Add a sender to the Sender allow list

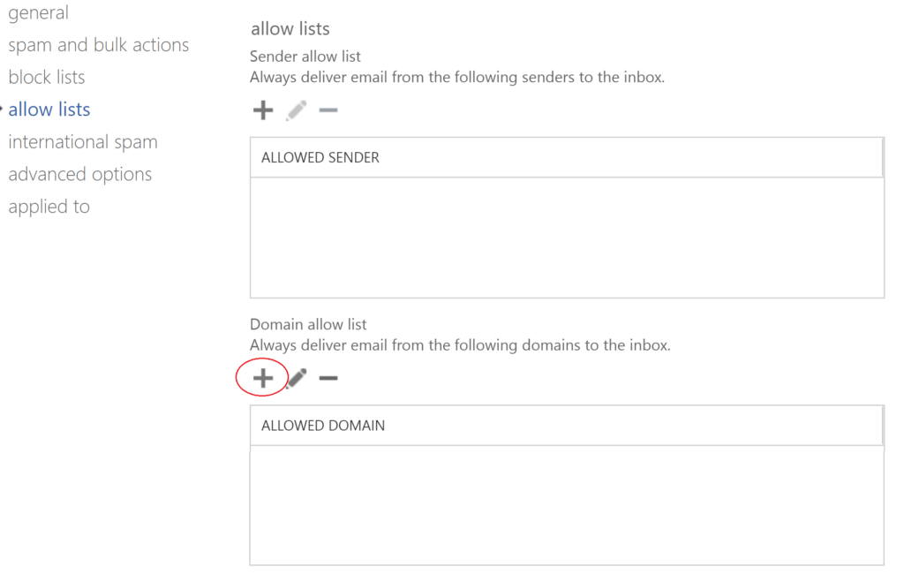(263, 110)
